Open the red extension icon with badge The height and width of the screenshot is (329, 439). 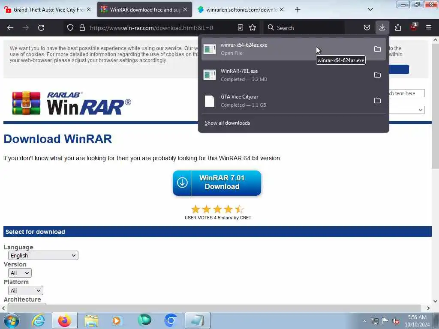pos(414,27)
